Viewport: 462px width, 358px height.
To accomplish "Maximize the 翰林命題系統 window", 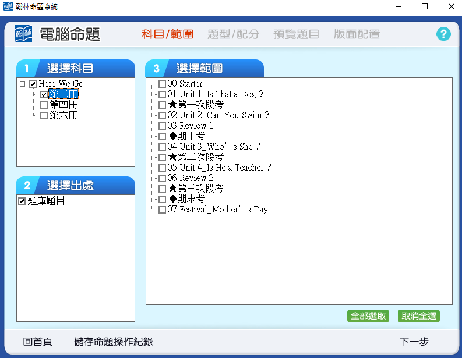I will point(425,6).
